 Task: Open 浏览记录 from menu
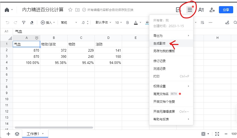click(x=171, y=68)
